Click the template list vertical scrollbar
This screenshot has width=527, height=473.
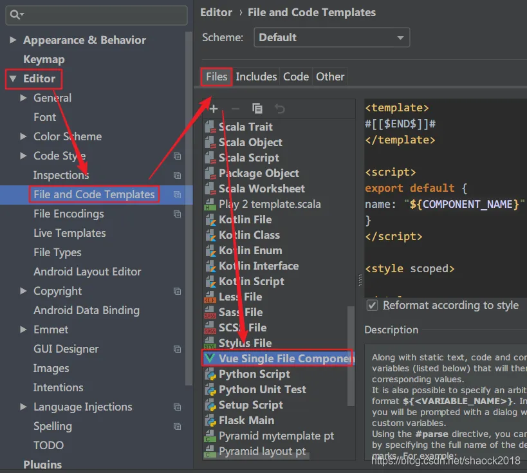pyautogui.click(x=351, y=356)
